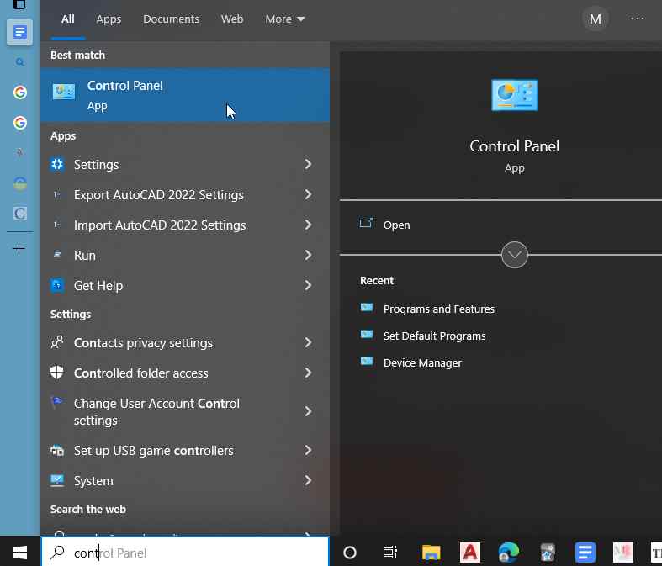Click the search text box
The width and height of the screenshot is (662, 566).
[185, 552]
